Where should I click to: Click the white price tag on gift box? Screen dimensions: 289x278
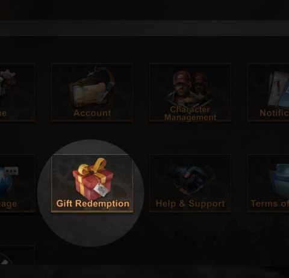pyautogui.click(x=102, y=190)
